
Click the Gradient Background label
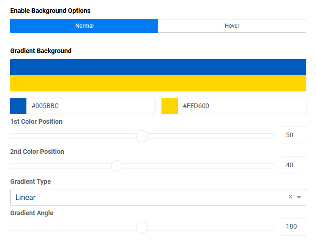(41, 51)
